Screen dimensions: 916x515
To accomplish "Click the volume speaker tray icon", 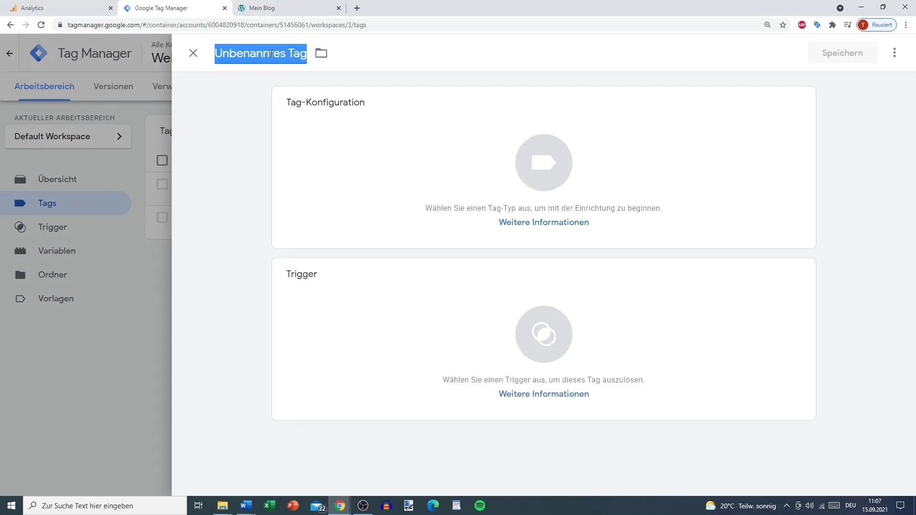I will tap(810, 505).
